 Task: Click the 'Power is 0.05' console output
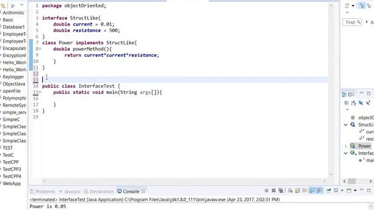pyautogui.click(x=48, y=206)
